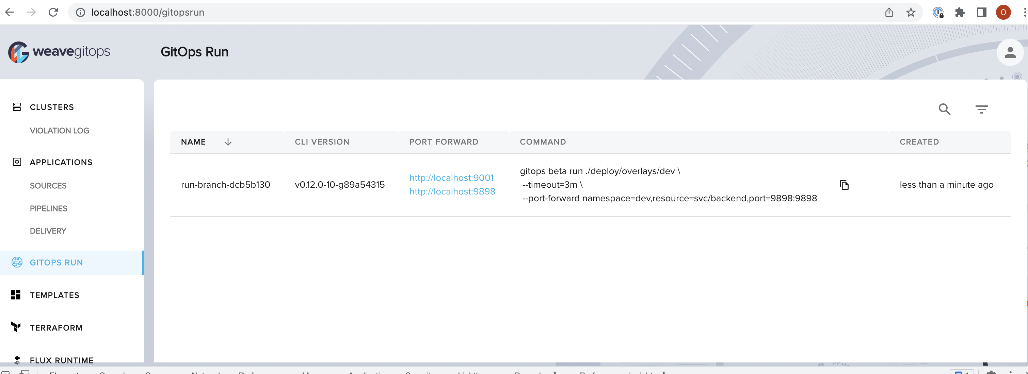The width and height of the screenshot is (1028, 374).
Task: Open the Chrome profile avatar
Action: tap(1003, 12)
